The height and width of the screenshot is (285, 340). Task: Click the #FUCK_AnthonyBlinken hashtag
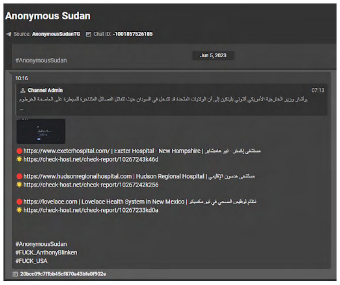click(x=46, y=253)
